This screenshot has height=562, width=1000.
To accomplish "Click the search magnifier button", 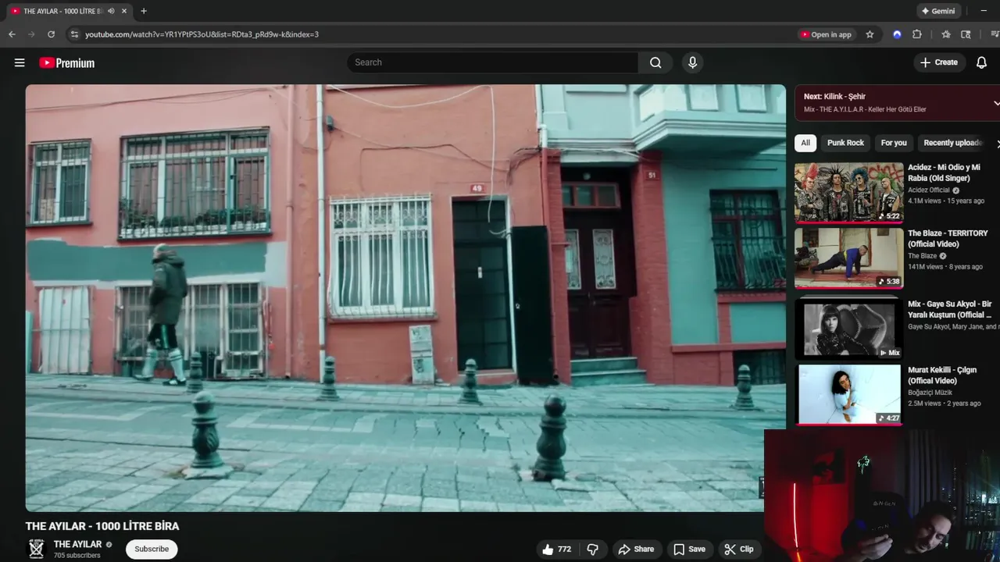I will [655, 62].
